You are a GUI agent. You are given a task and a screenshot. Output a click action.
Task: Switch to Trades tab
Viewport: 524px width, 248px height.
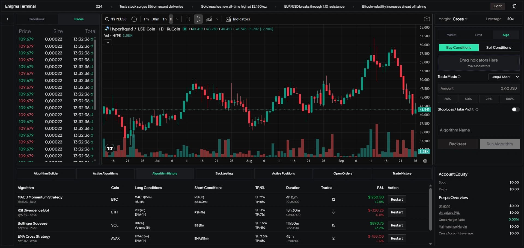tap(79, 19)
